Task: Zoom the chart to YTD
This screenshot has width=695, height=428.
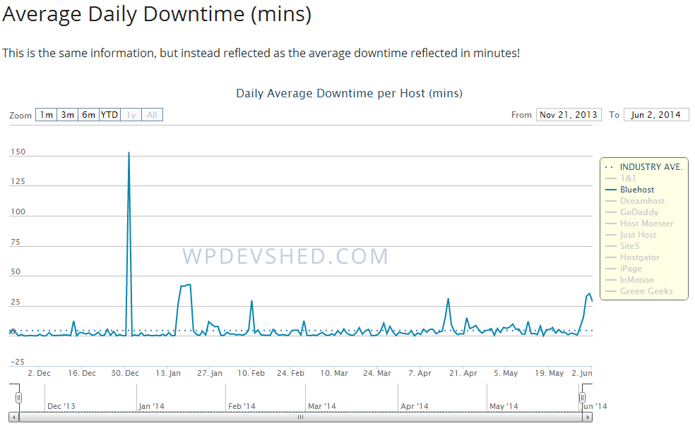Action: pos(109,115)
